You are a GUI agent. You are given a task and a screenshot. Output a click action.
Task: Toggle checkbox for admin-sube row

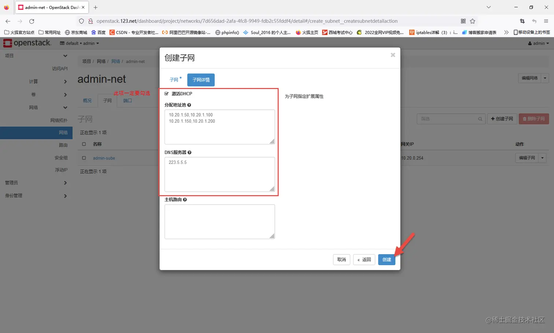tap(84, 158)
